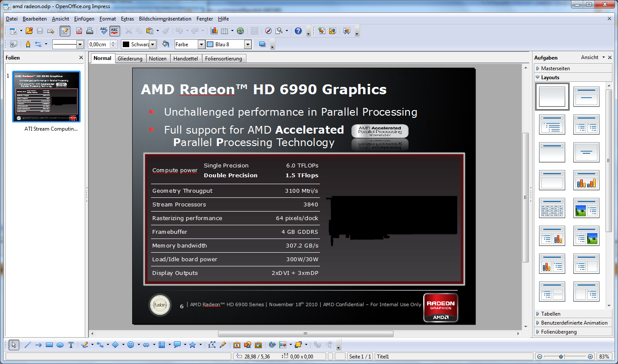The width and height of the screenshot is (618, 364).
Task: Open the Blau 8 fill color dropdown
Action: (248, 44)
